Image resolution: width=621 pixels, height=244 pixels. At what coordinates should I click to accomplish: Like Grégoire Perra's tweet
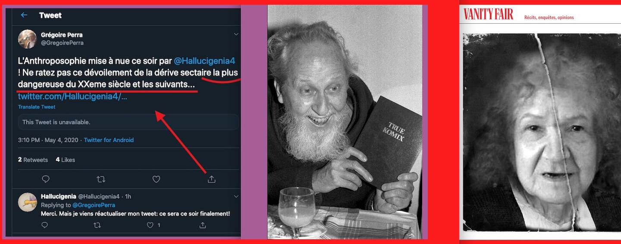click(x=156, y=179)
